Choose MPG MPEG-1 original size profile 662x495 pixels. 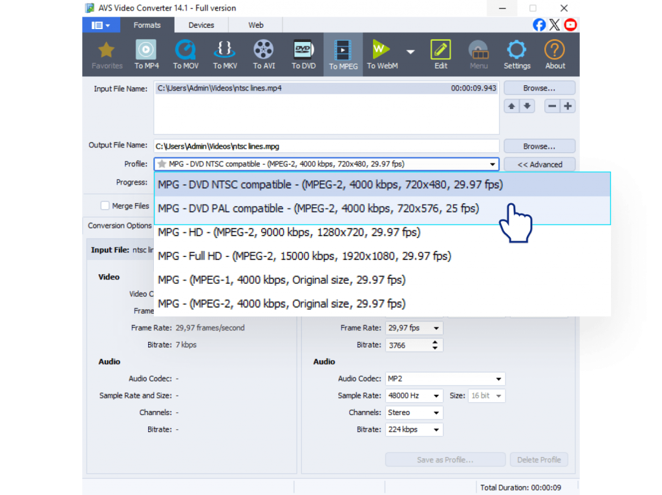[382, 280]
